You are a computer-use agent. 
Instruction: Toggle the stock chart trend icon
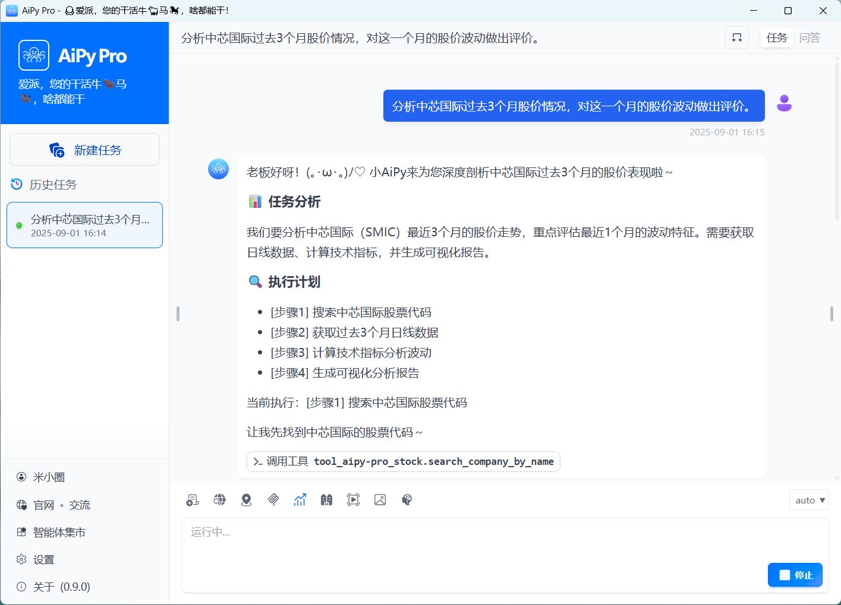300,500
